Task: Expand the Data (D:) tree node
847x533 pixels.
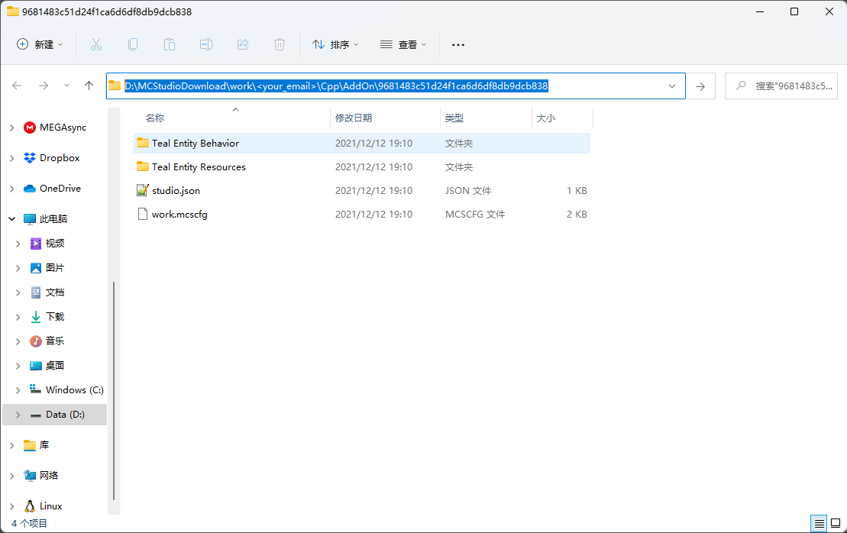Action: point(18,415)
